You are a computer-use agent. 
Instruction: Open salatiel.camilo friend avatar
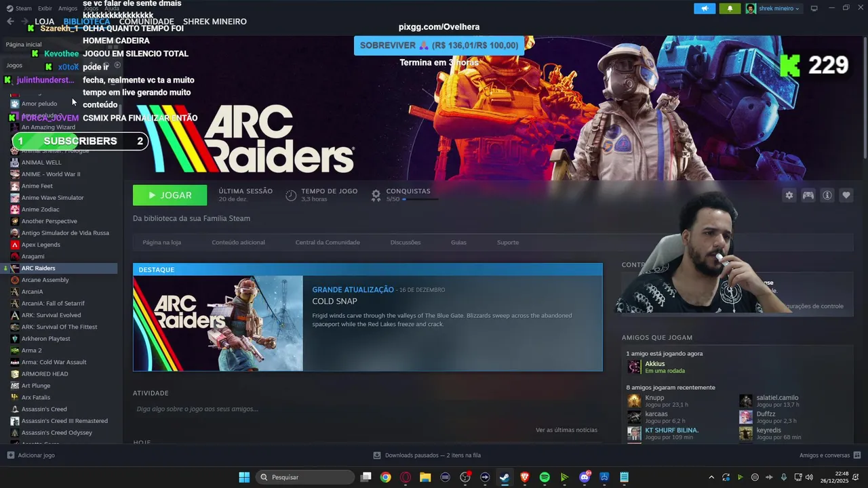tap(746, 401)
